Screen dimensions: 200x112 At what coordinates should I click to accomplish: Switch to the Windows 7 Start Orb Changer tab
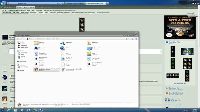pos(75,3)
